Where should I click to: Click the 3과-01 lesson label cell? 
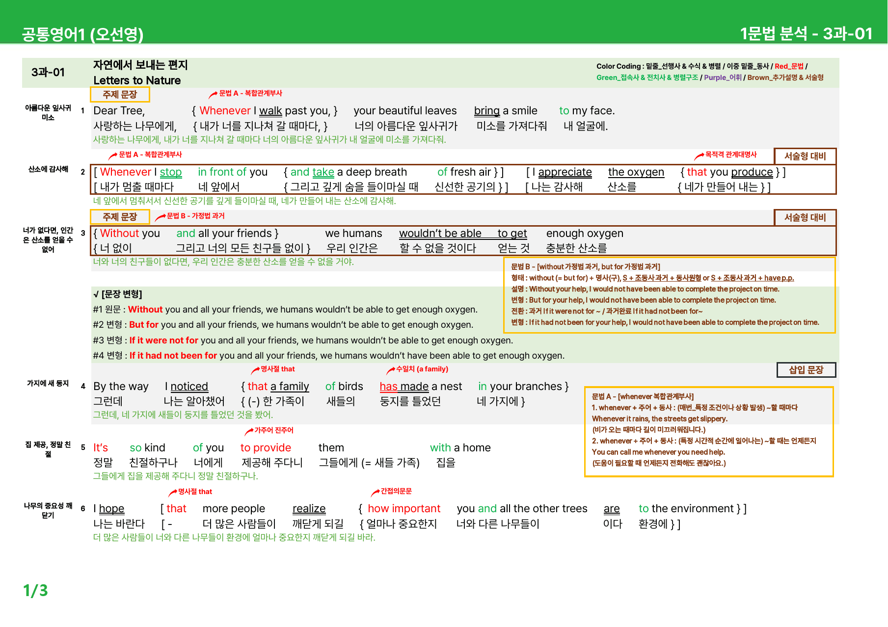coord(48,72)
